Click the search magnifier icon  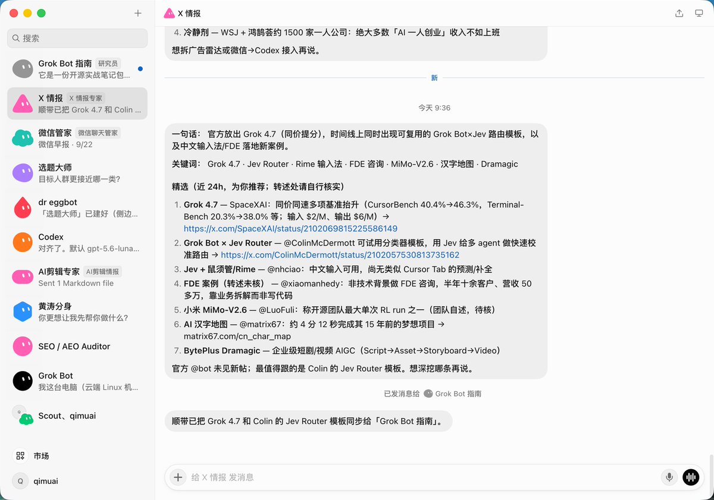15,38
